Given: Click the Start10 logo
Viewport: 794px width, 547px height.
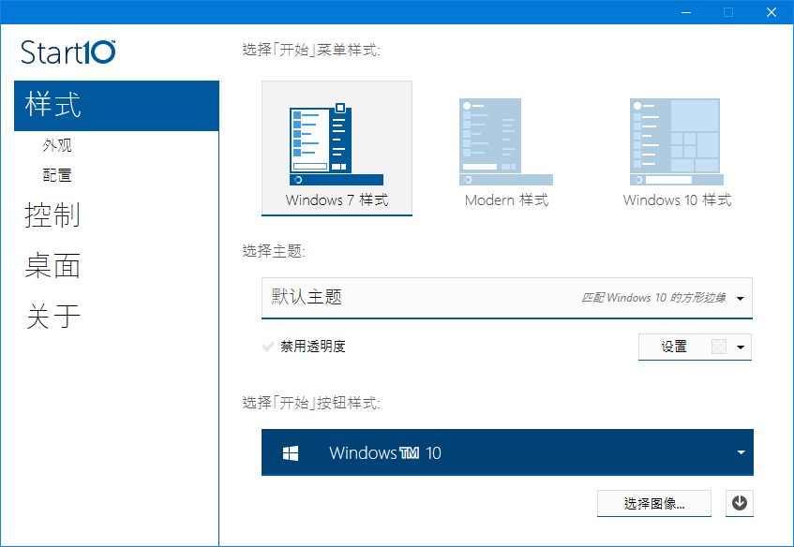Looking at the screenshot, I should [68, 52].
